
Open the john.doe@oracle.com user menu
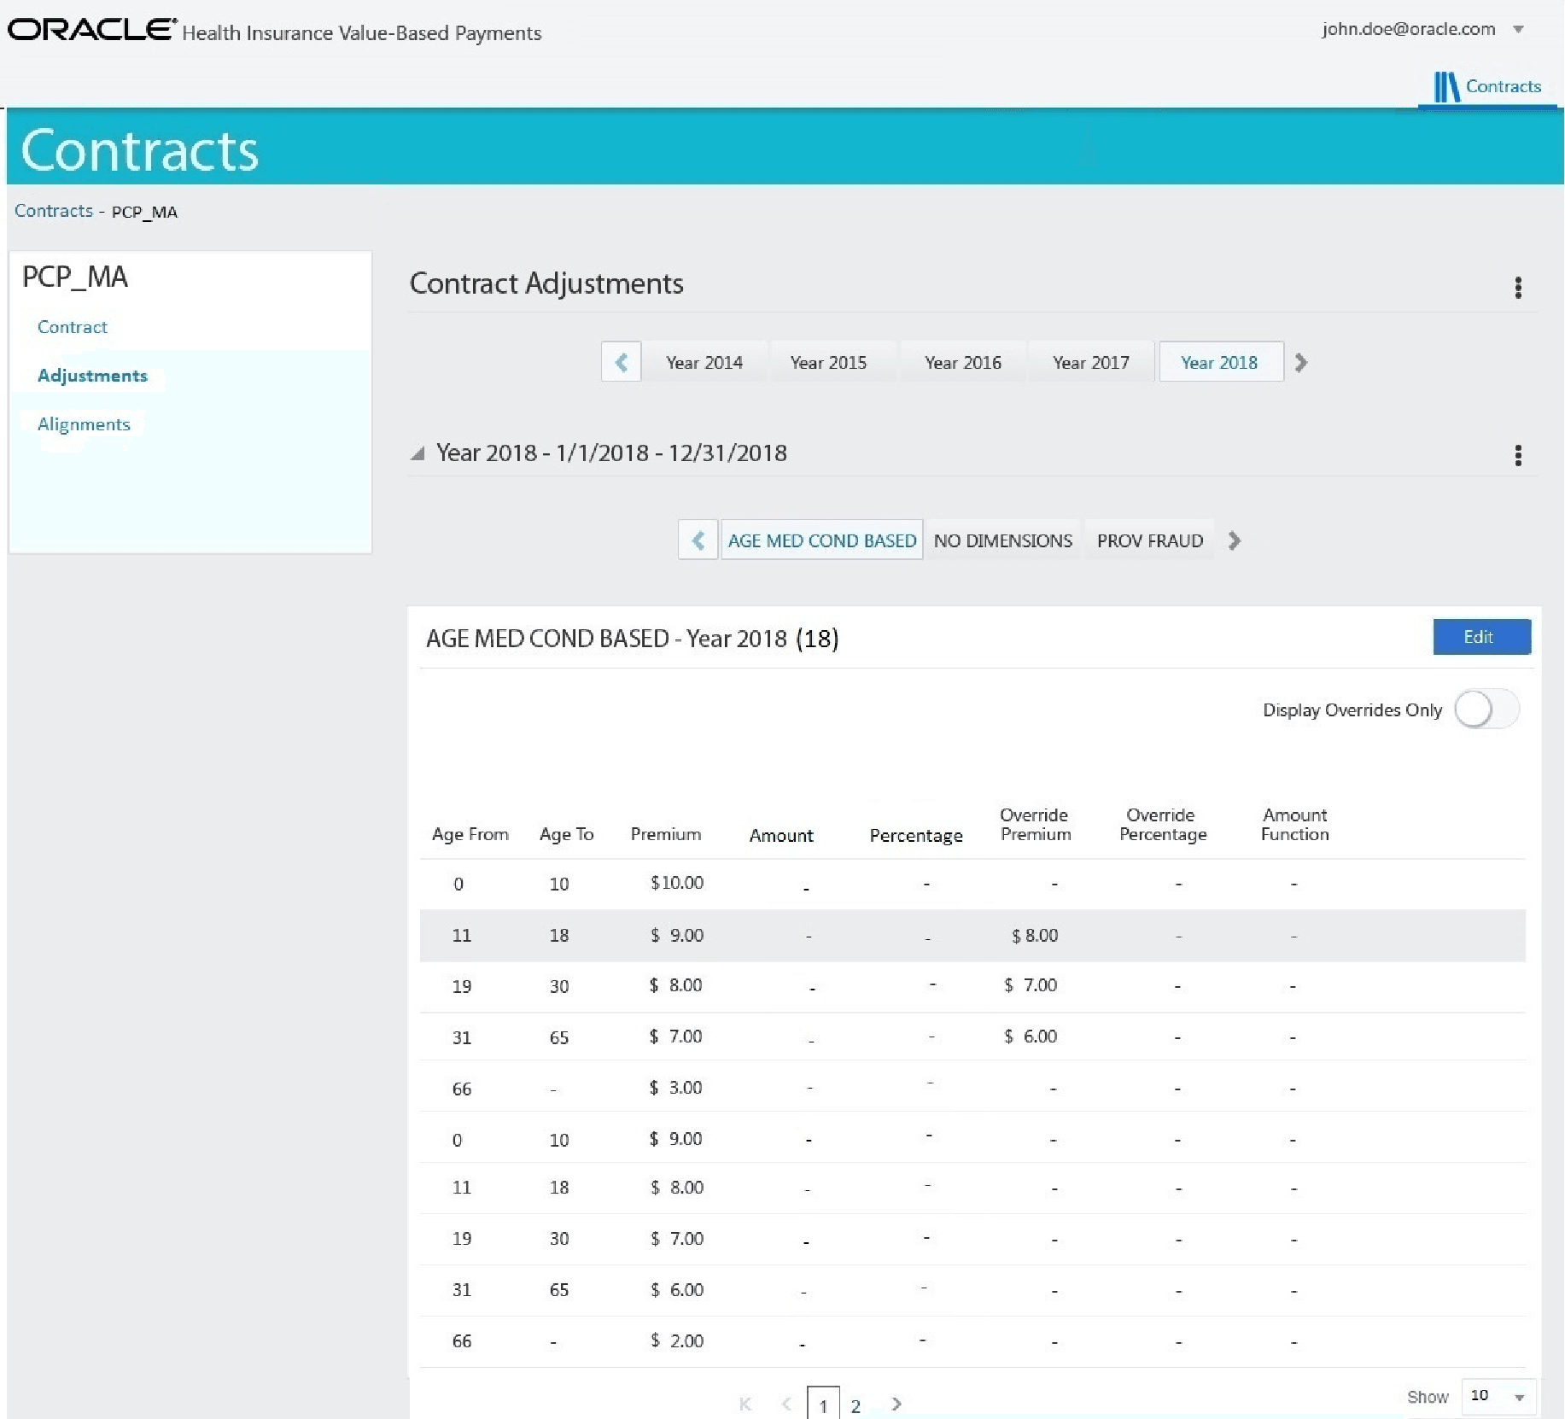[x=1422, y=29]
